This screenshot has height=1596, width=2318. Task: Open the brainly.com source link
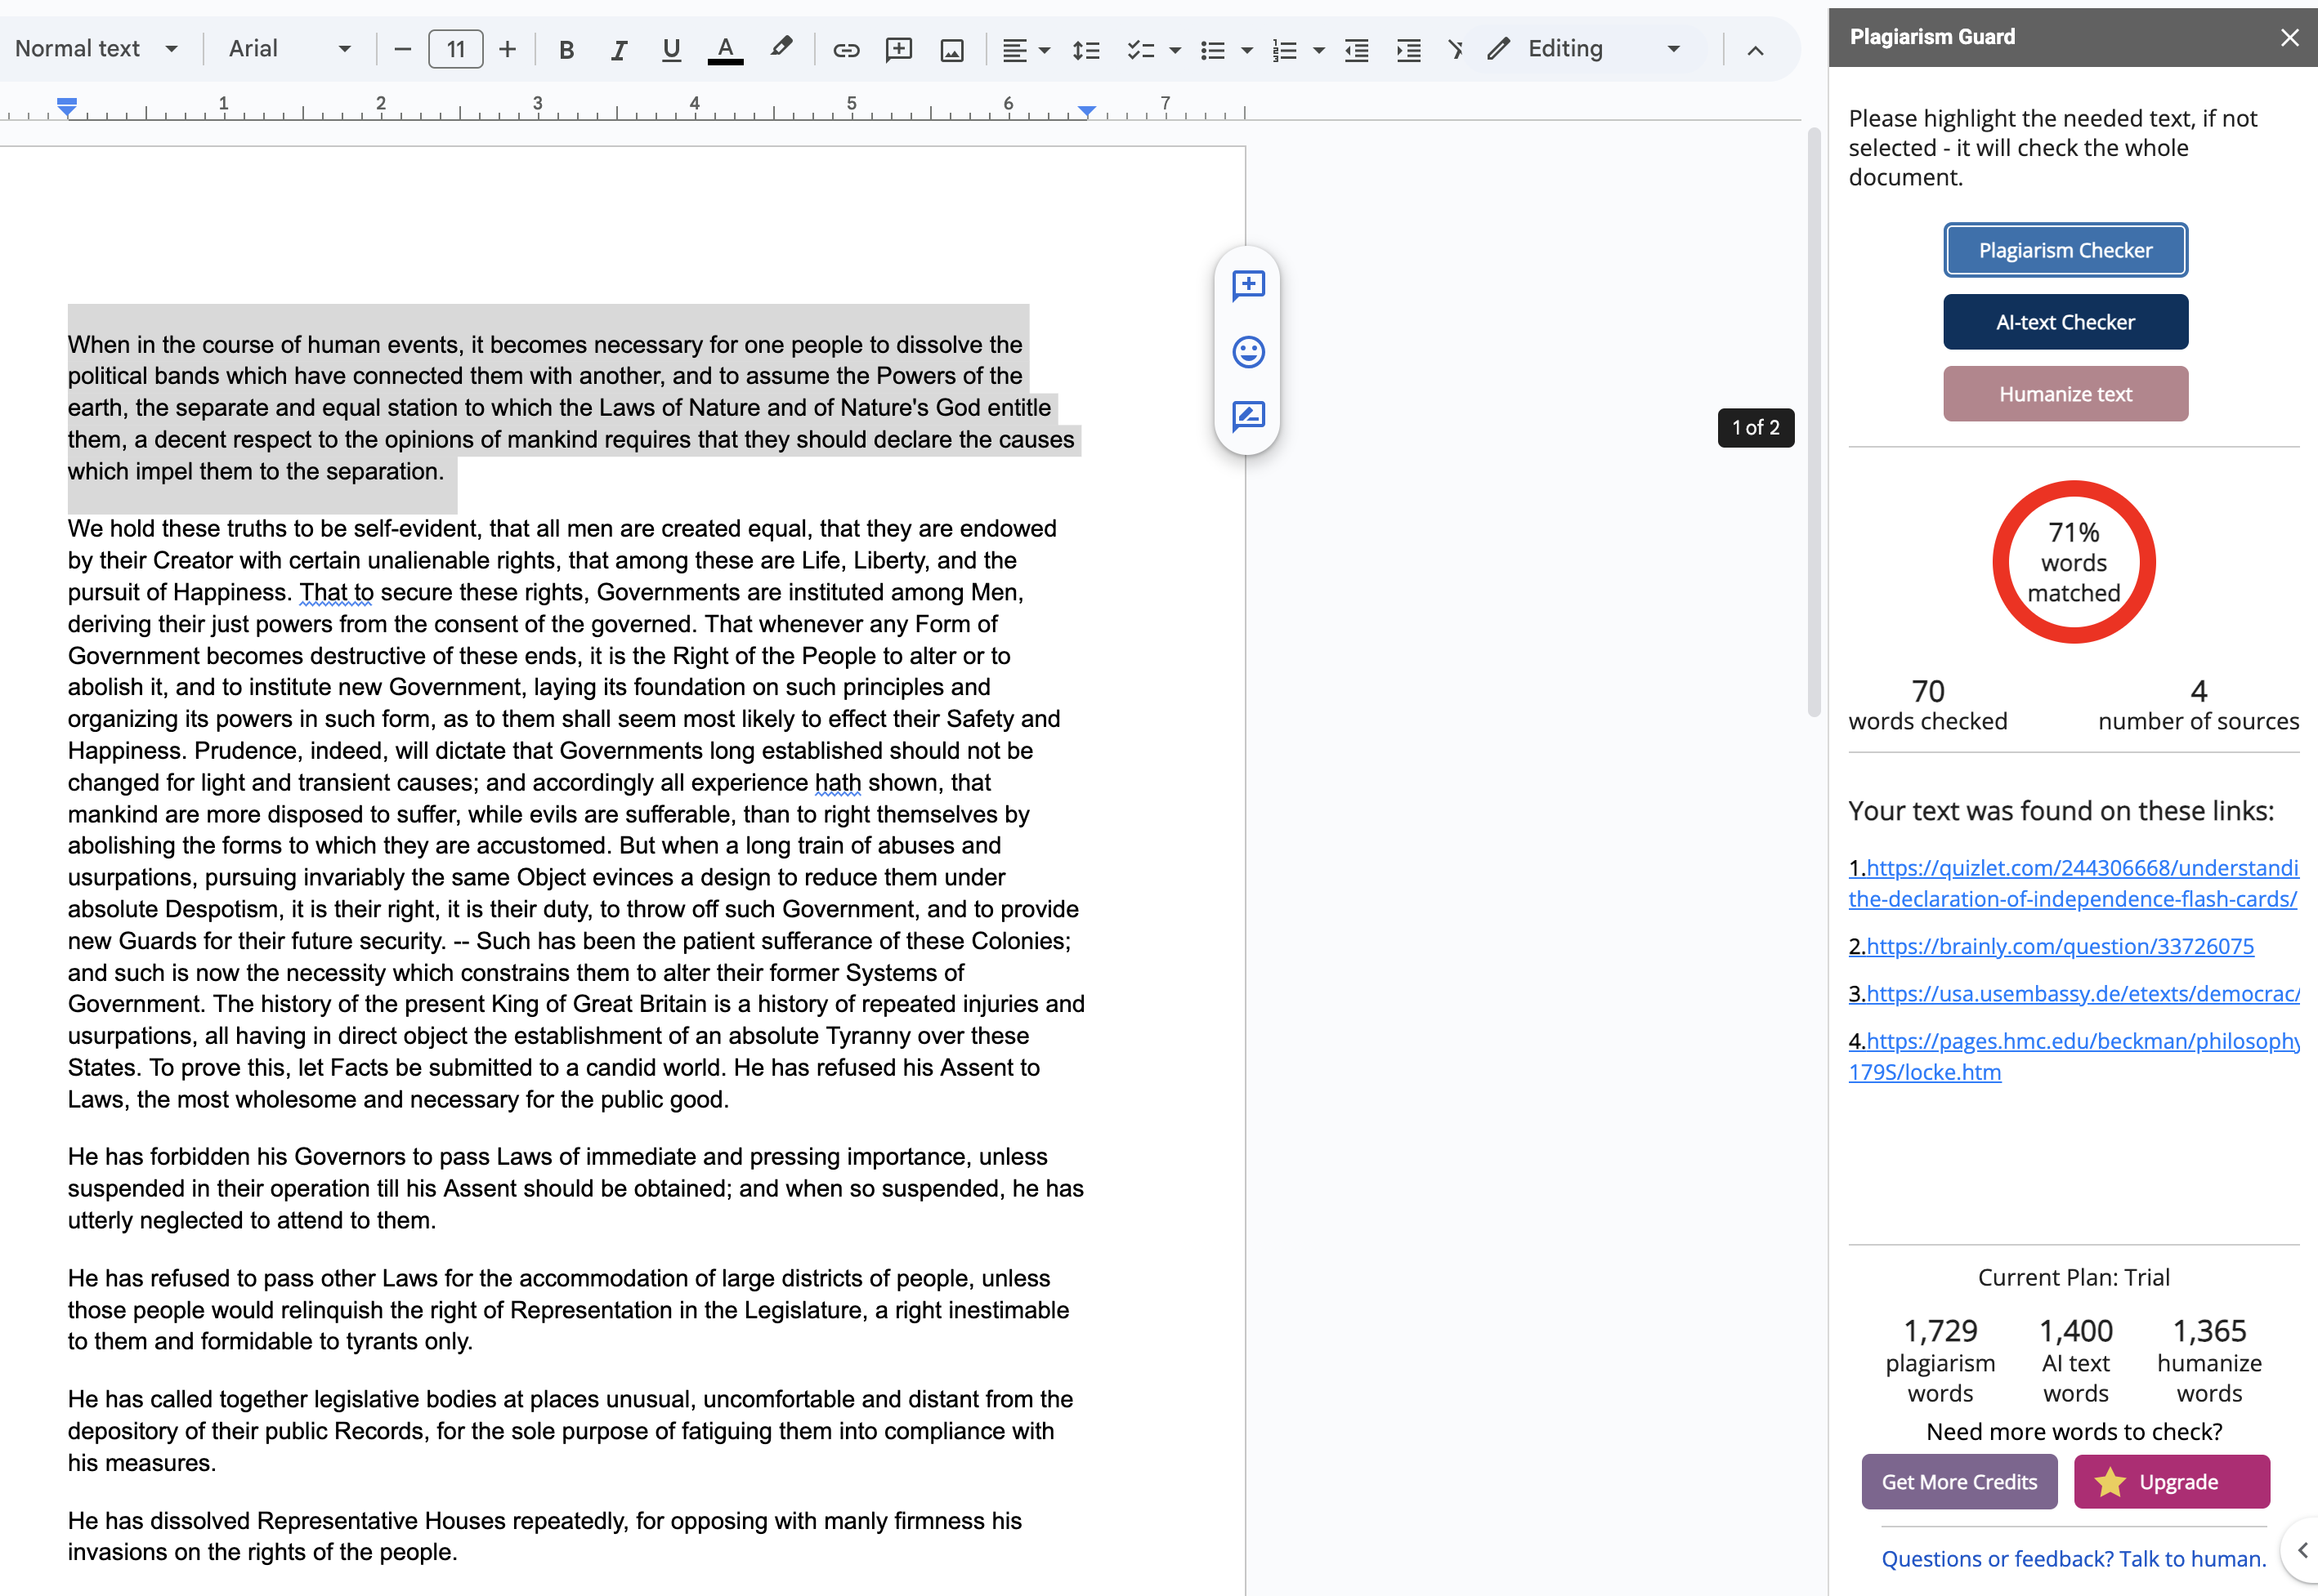pos(2059,946)
